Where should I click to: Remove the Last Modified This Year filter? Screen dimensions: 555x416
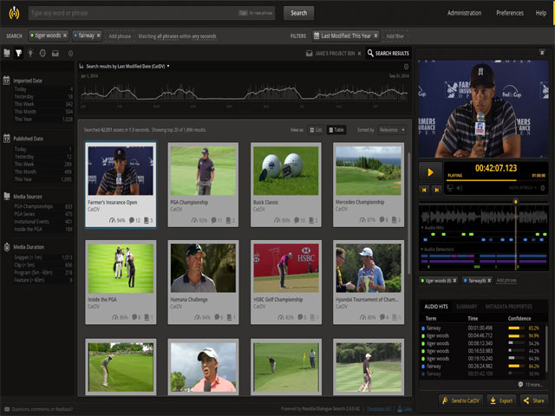[375, 36]
